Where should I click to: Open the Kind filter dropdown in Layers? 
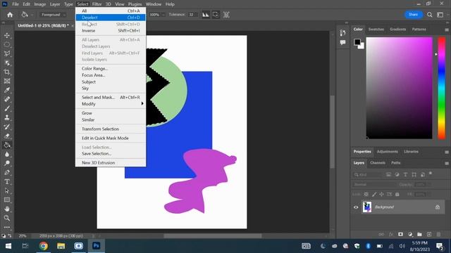coord(368,174)
